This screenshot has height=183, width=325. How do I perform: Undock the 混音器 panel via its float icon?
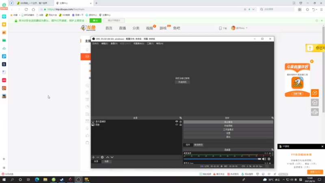[272, 150]
